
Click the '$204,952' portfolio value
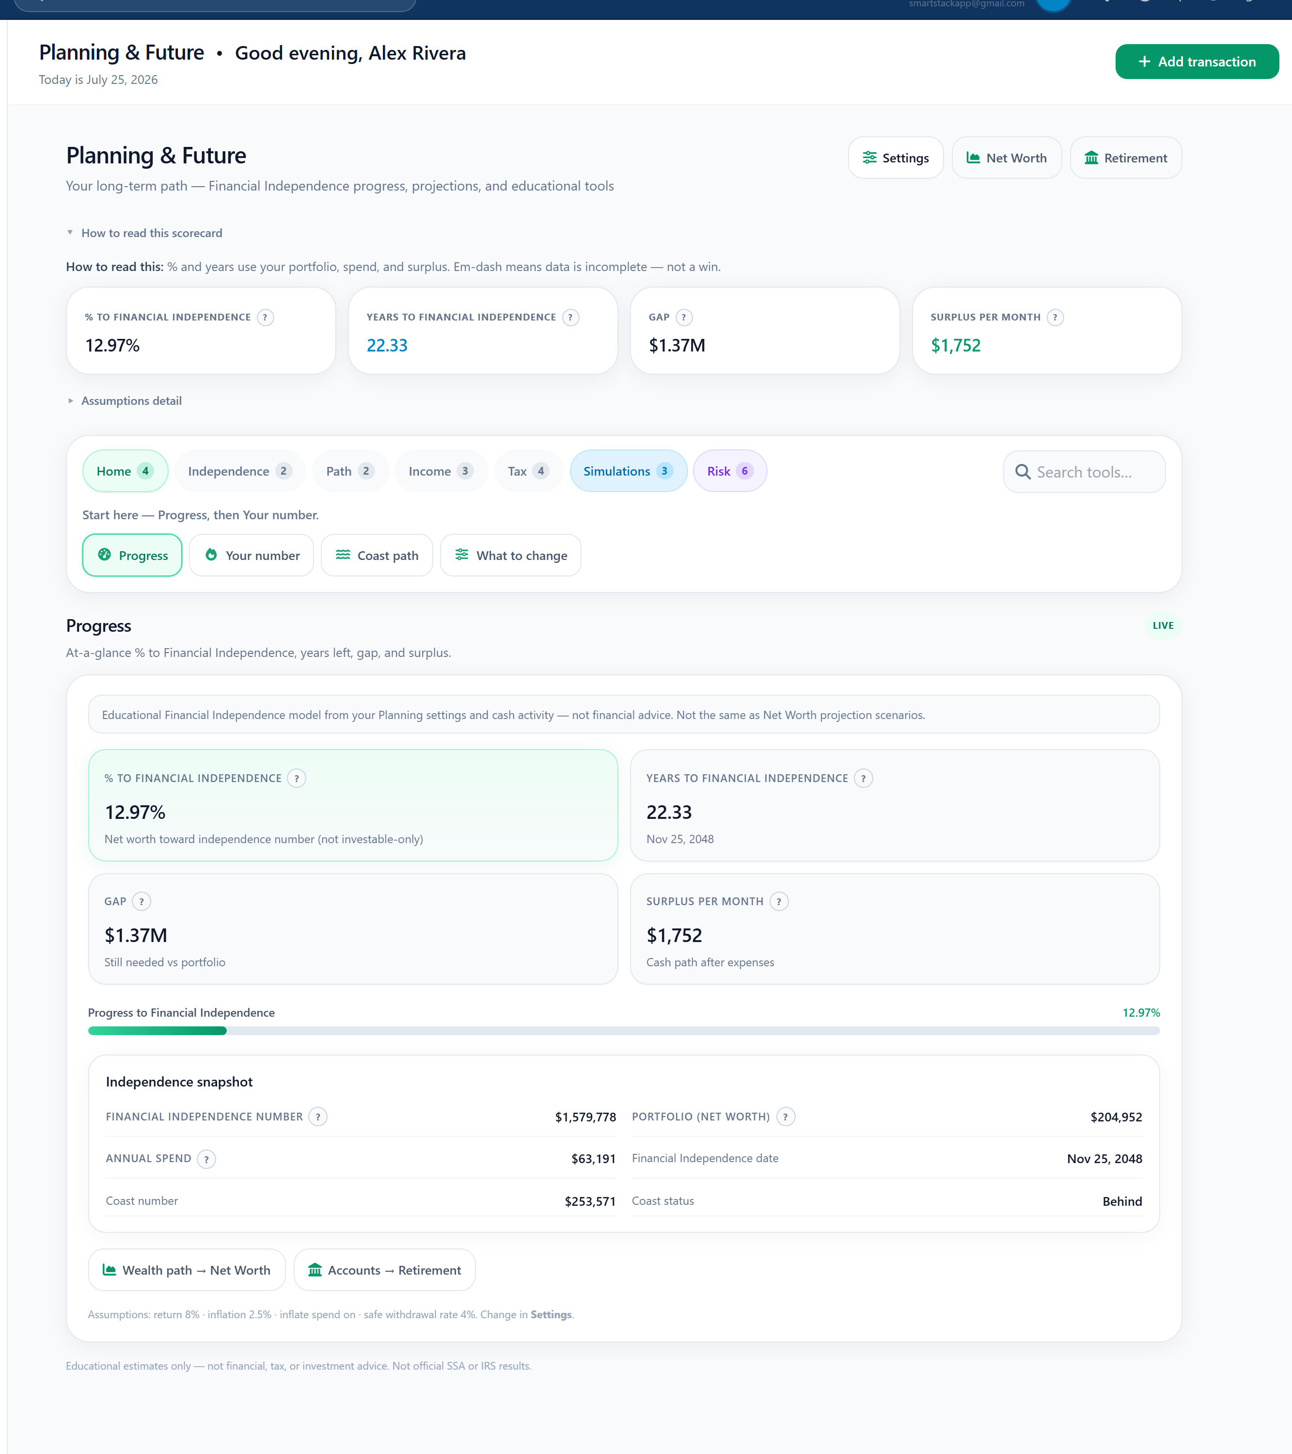(1117, 1118)
